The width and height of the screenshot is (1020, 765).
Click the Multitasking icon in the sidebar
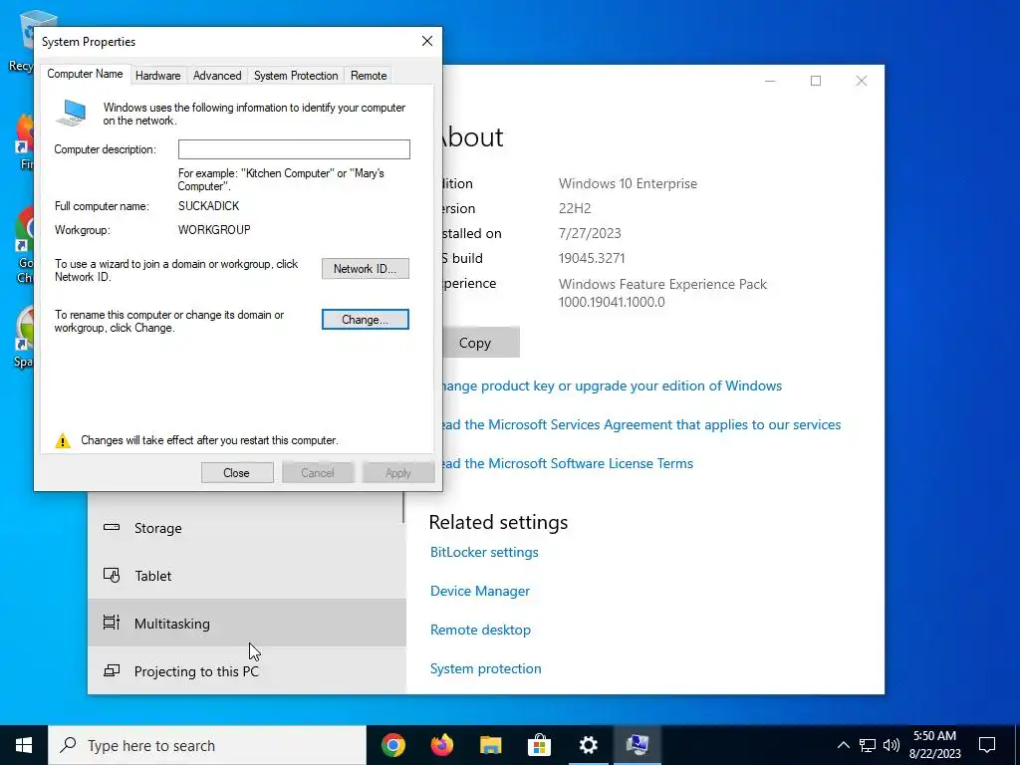pos(112,623)
